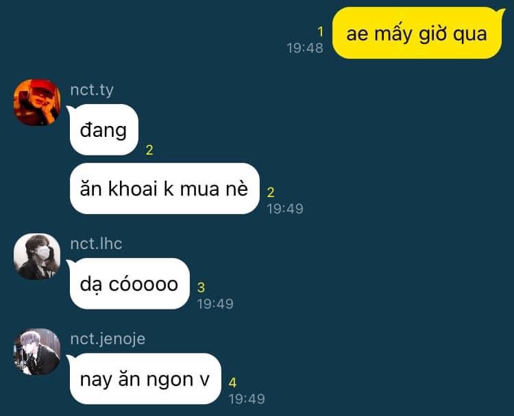Screen dimensions: 514x416
Task: Click the nct.lhc username label
Action: [x=96, y=244]
